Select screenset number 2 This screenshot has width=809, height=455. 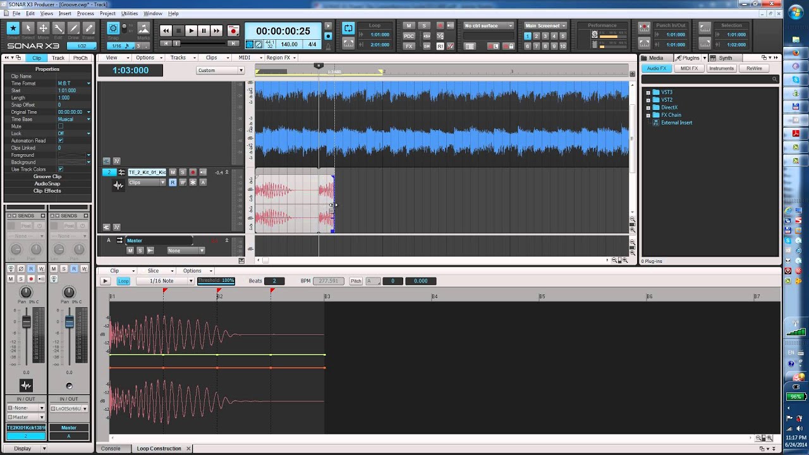pyautogui.click(x=536, y=37)
